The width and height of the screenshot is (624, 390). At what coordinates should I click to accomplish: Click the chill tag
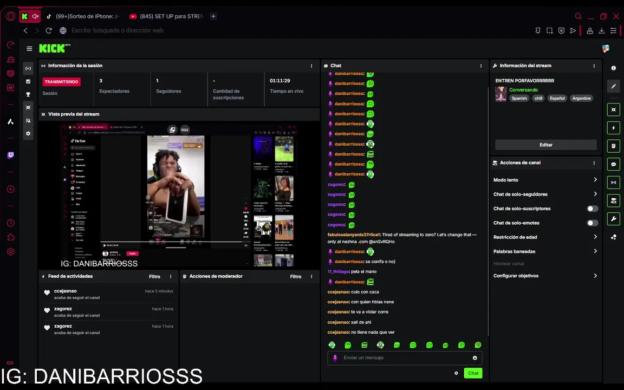[x=538, y=98]
